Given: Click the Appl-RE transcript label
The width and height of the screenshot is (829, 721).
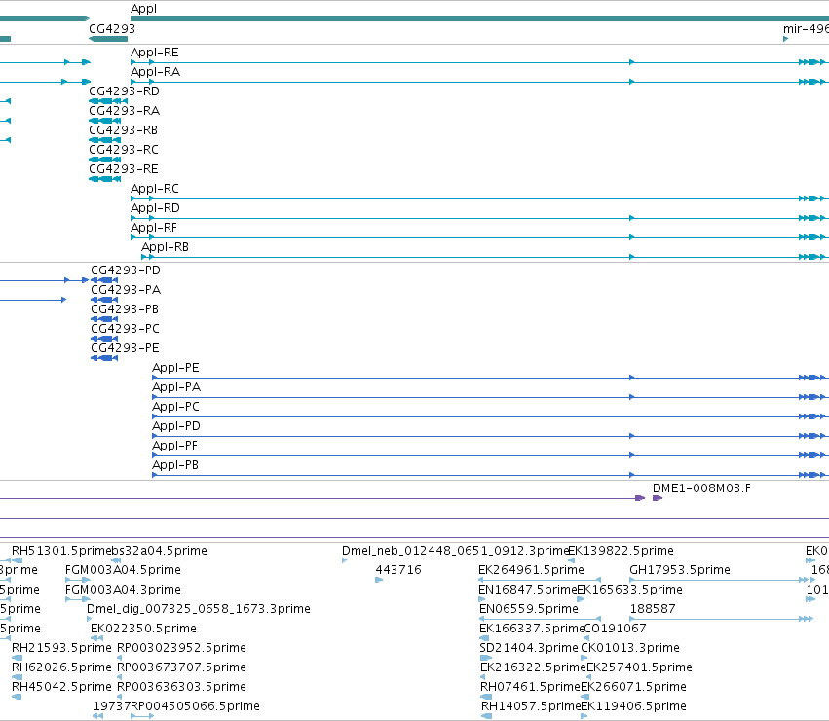Looking at the screenshot, I should tap(155, 53).
